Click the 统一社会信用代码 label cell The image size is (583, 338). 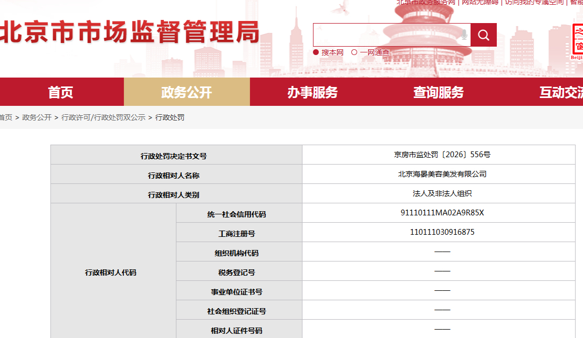[239, 213]
